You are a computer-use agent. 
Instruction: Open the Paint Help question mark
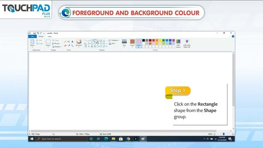[233, 36]
